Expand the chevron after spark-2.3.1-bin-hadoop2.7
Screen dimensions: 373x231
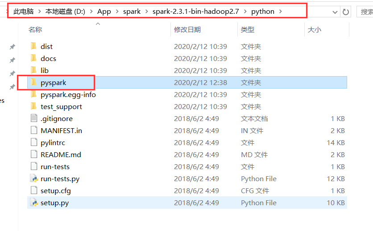245,12
